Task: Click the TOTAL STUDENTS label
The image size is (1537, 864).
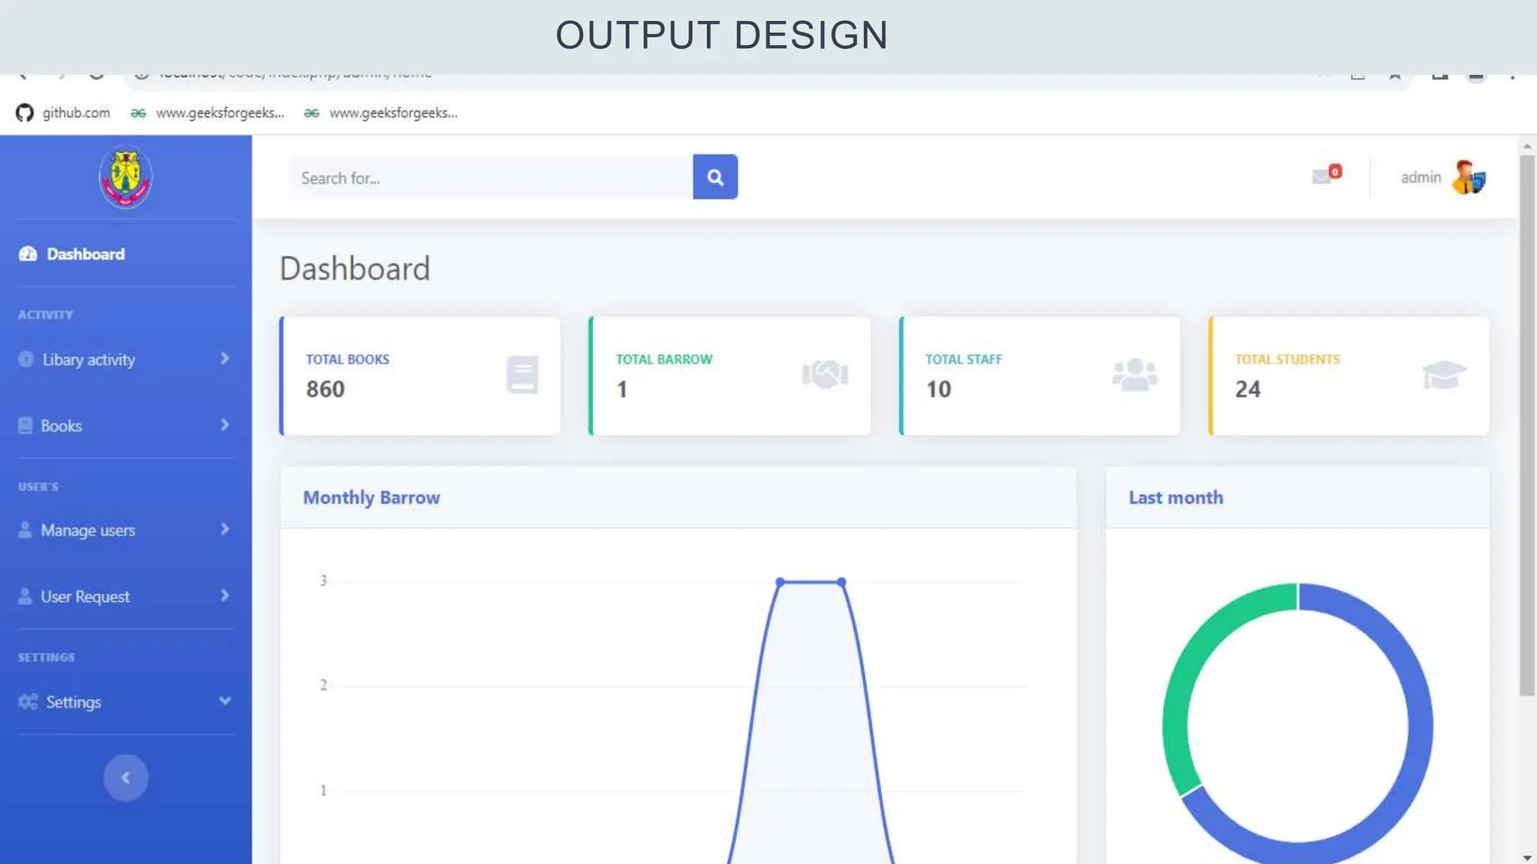Action: coord(1287,359)
